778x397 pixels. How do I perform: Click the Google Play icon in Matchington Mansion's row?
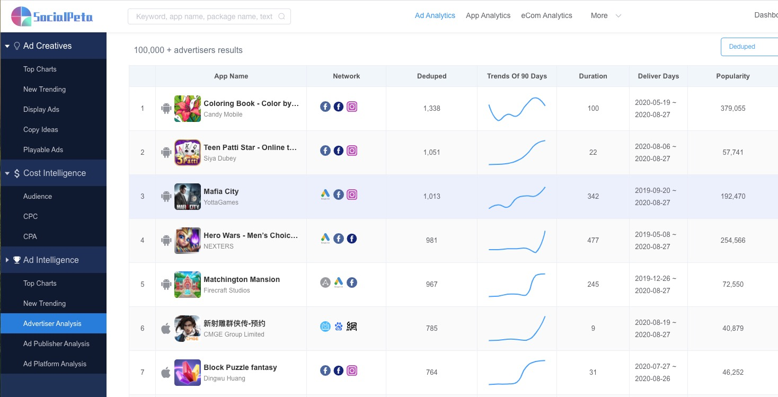[338, 282]
